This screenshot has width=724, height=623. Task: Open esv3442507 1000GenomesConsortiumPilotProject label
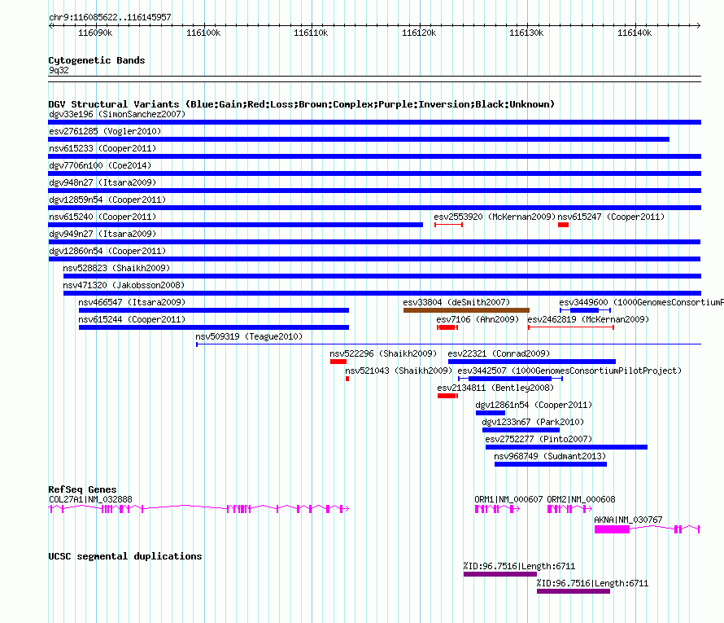(569, 371)
